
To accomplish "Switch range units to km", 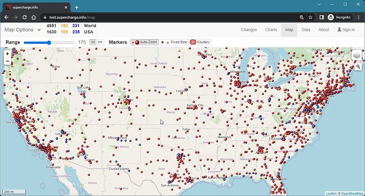I will click(100, 42).
